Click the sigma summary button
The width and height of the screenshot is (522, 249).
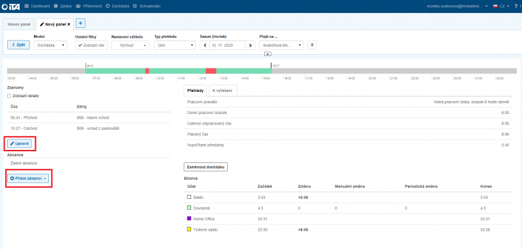click(x=312, y=45)
